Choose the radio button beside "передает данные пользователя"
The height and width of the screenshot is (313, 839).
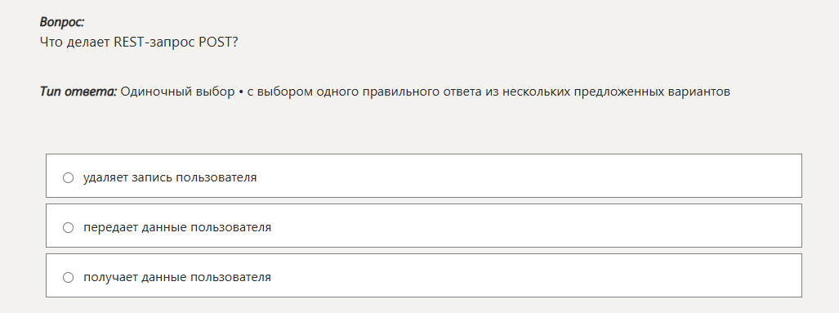point(68,227)
